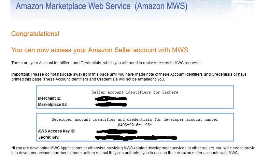Click the redacted Merchant ID value

[x=111, y=98]
